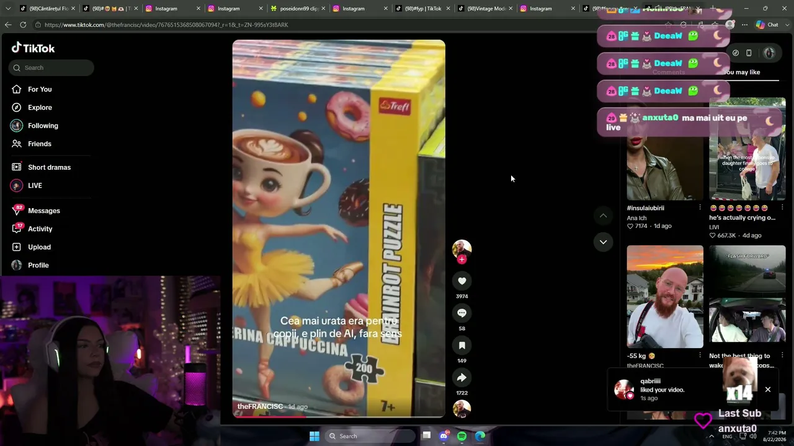Seek on the video progress bar
This screenshot has width=794, height=446.
pos(339,416)
